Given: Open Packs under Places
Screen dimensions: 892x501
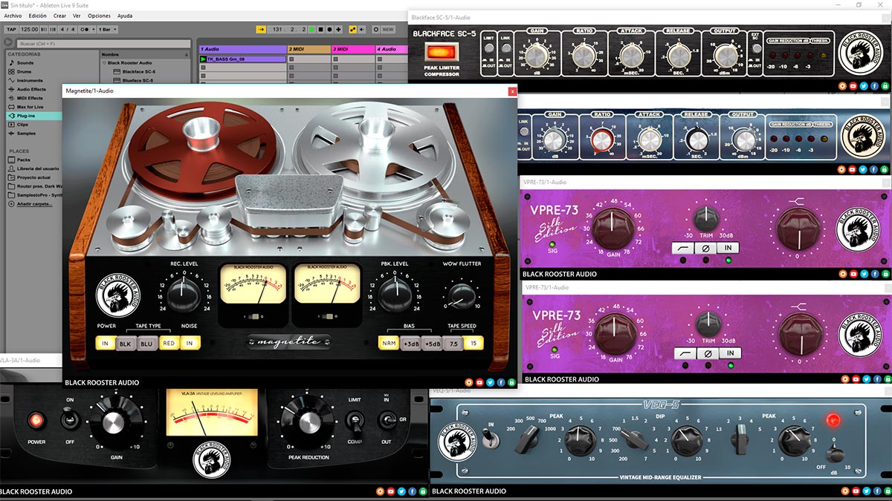Looking at the screenshot, I should [23, 160].
